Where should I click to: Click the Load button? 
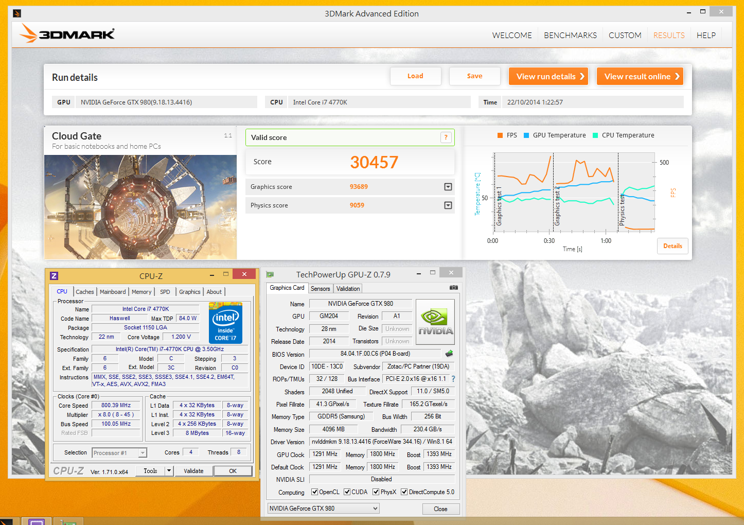click(x=415, y=76)
